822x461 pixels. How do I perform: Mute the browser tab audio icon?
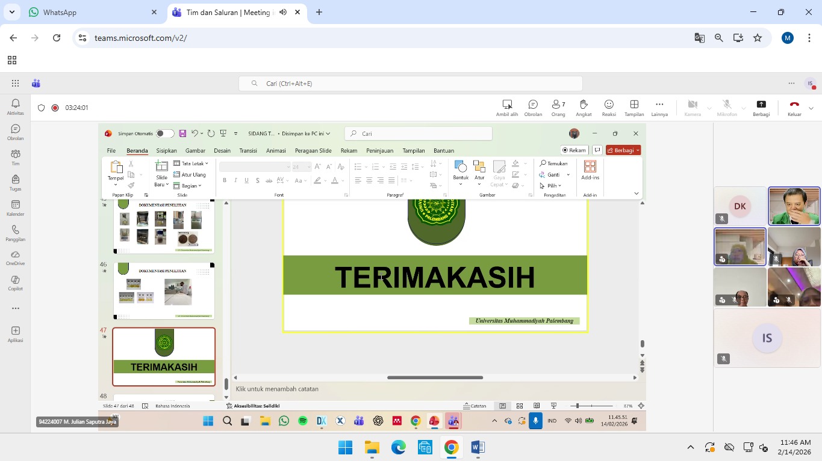tap(283, 12)
